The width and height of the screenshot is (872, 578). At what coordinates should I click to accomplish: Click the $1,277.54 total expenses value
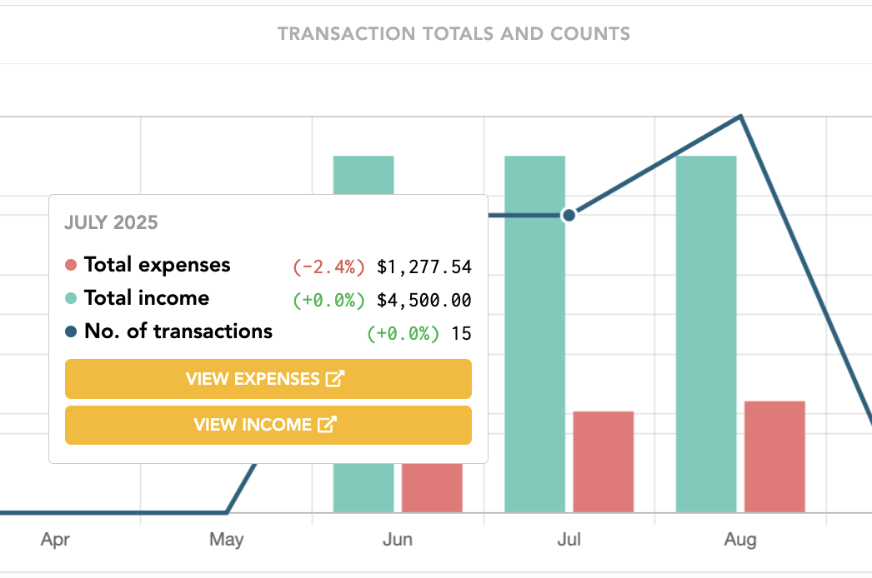tap(424, 267)
